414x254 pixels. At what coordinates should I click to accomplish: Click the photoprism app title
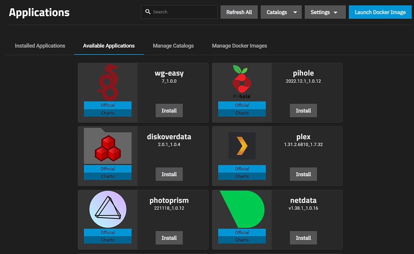[x=169, y=200]
